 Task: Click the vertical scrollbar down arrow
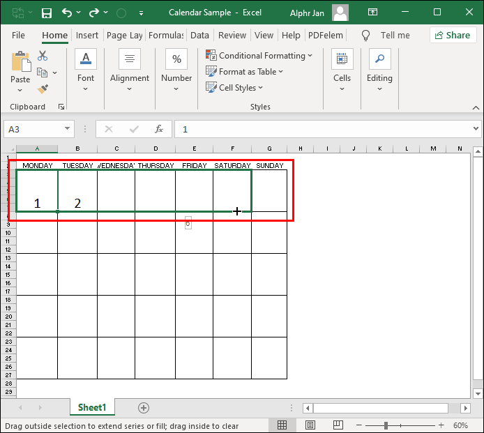click(478, 394)
